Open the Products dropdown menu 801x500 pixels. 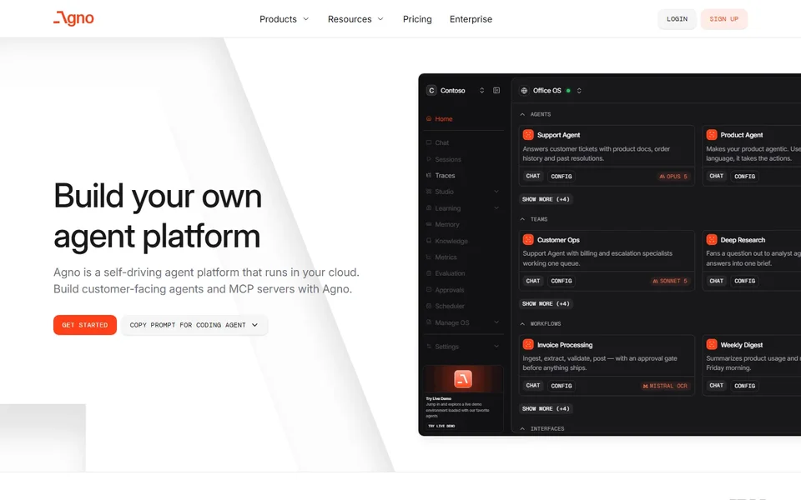(284, 19)
